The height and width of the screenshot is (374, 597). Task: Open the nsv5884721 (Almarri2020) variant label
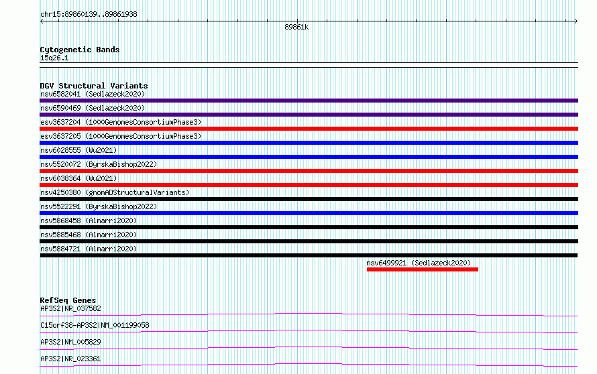click(x=89, y=249)
